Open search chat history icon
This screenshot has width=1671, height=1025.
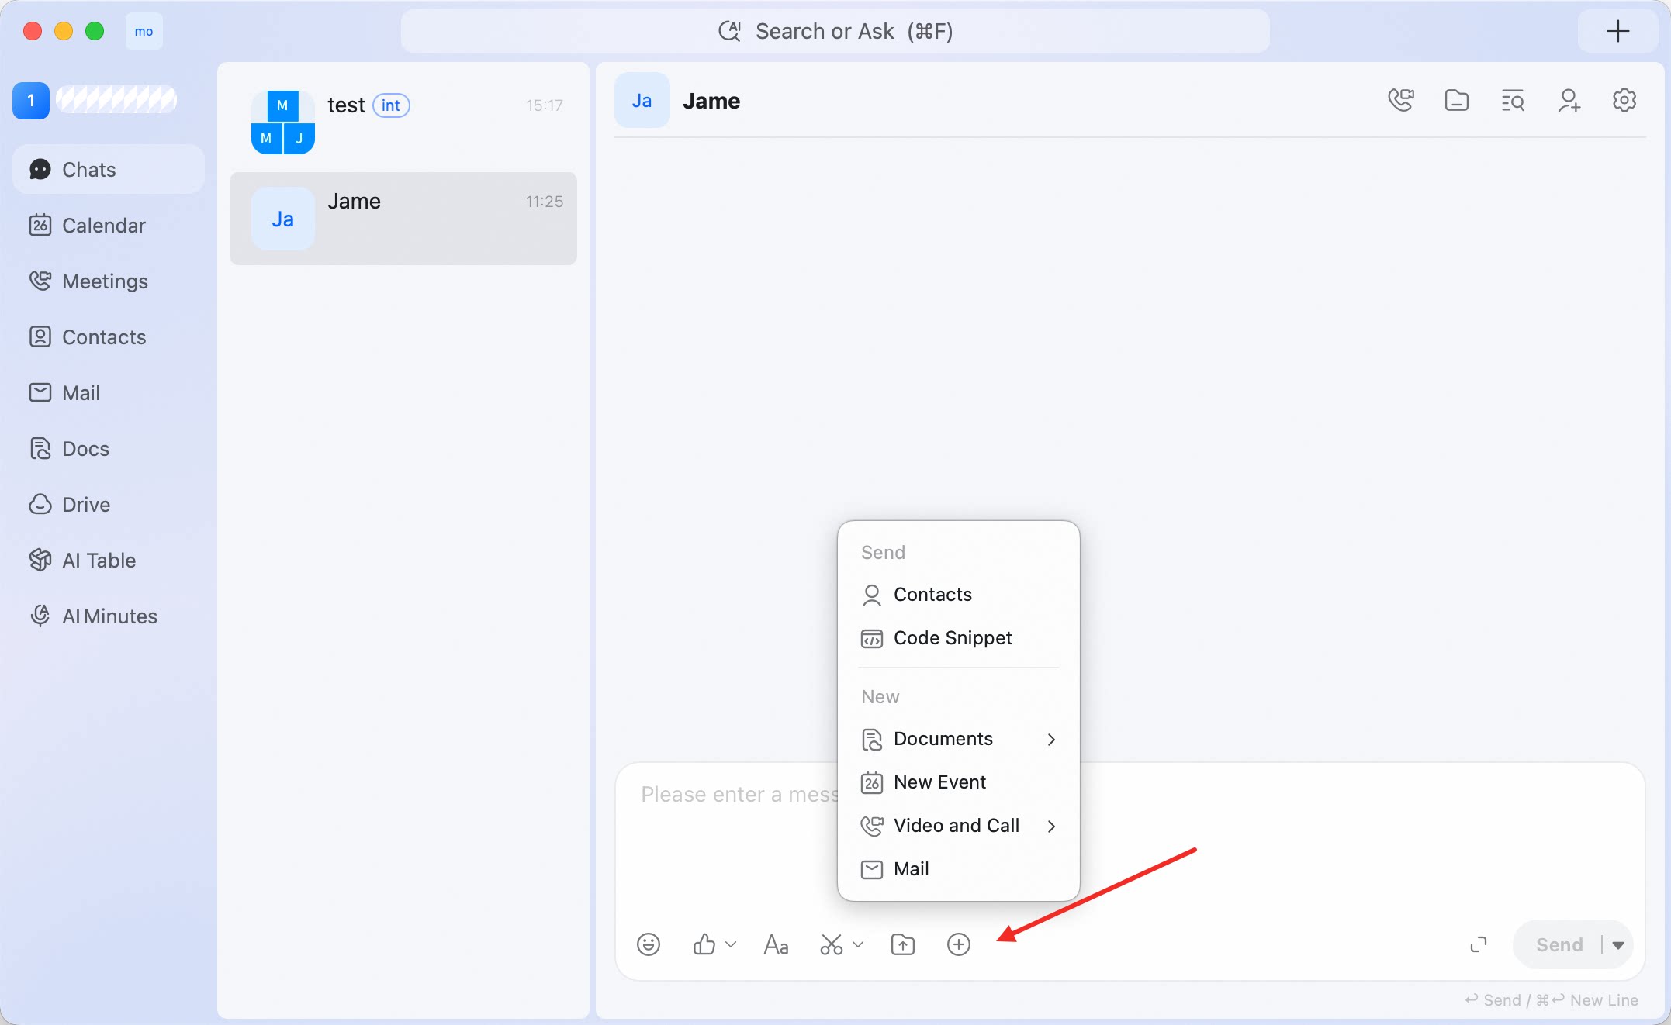tap(1513, 101)
